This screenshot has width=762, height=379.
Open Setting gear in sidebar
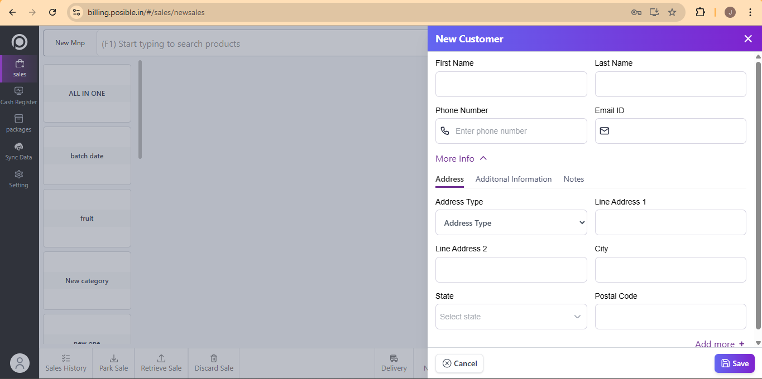18,174
